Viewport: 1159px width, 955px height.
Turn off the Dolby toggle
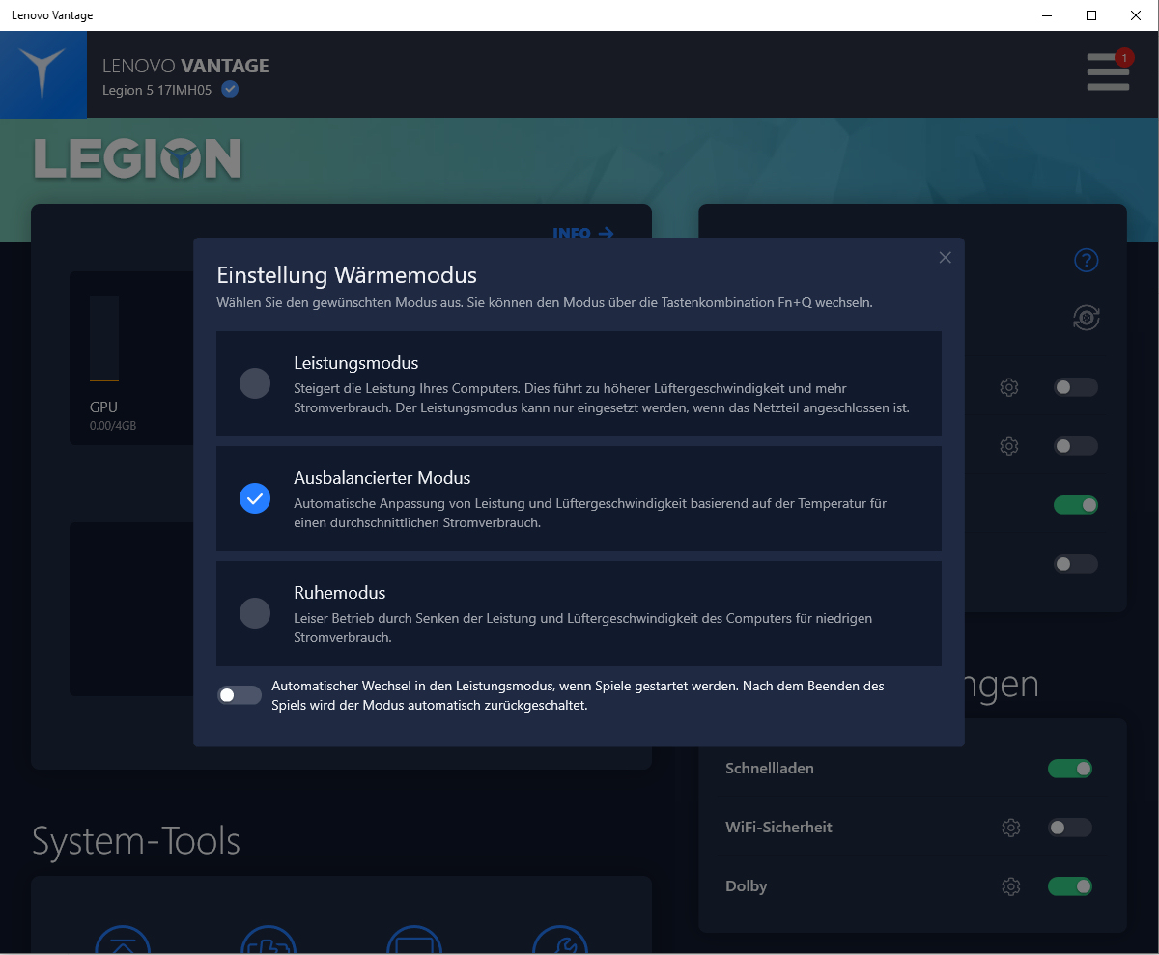[x=1070, y=886]
